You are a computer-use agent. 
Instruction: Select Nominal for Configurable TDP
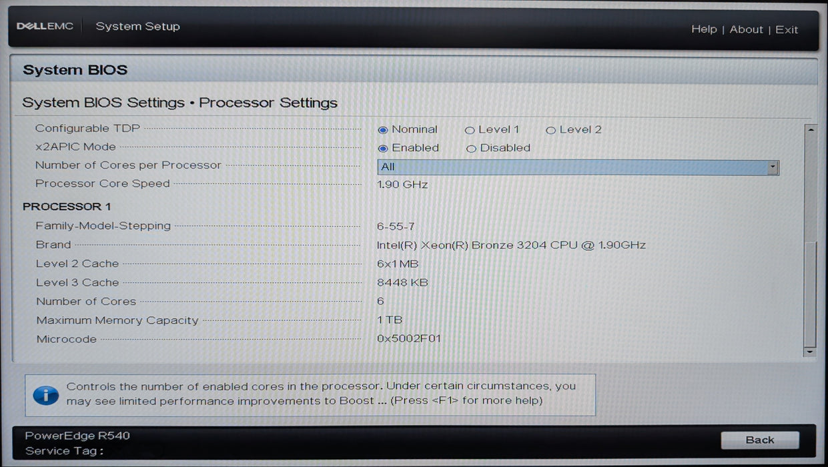(383, 130)
